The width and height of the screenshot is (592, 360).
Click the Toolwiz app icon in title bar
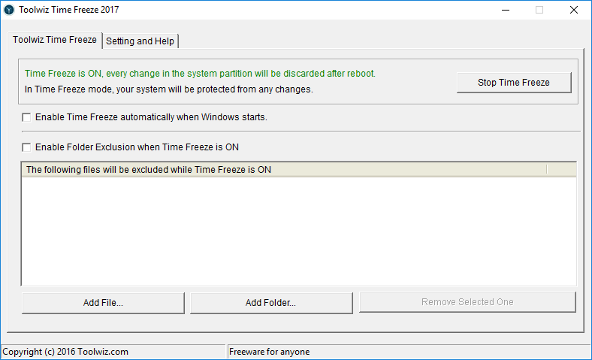pyautogui.click(x=9, y=10)
